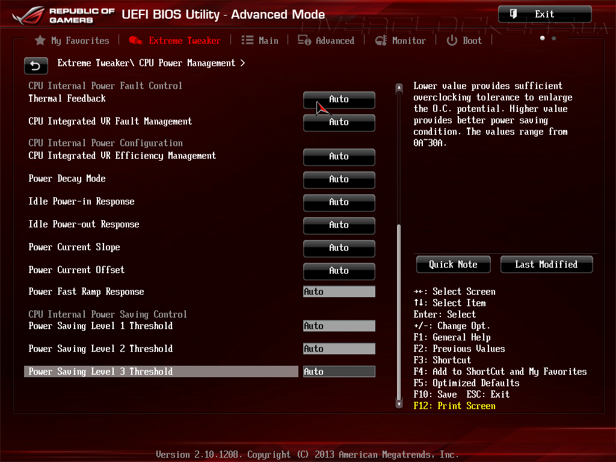
Task: Open Power Current Slope dropdown
Action: point(339,247)
